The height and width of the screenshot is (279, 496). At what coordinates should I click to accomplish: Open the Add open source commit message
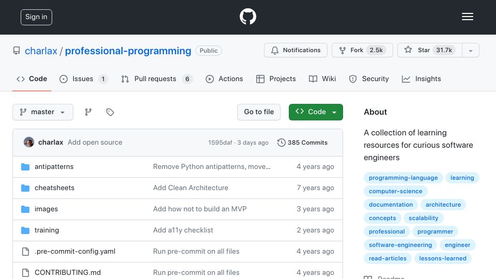[95, 143]
